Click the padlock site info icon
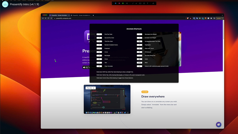The image size is (238, 134). tap(55, 18)
